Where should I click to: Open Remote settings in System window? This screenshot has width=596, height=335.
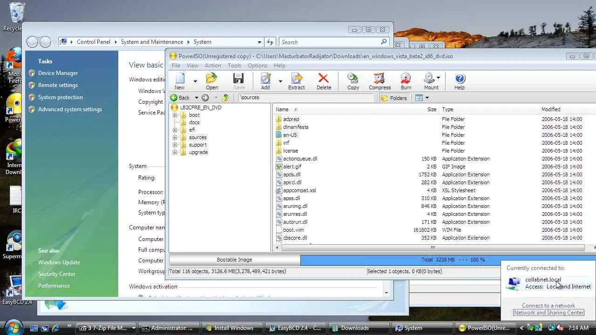[58, 85]
